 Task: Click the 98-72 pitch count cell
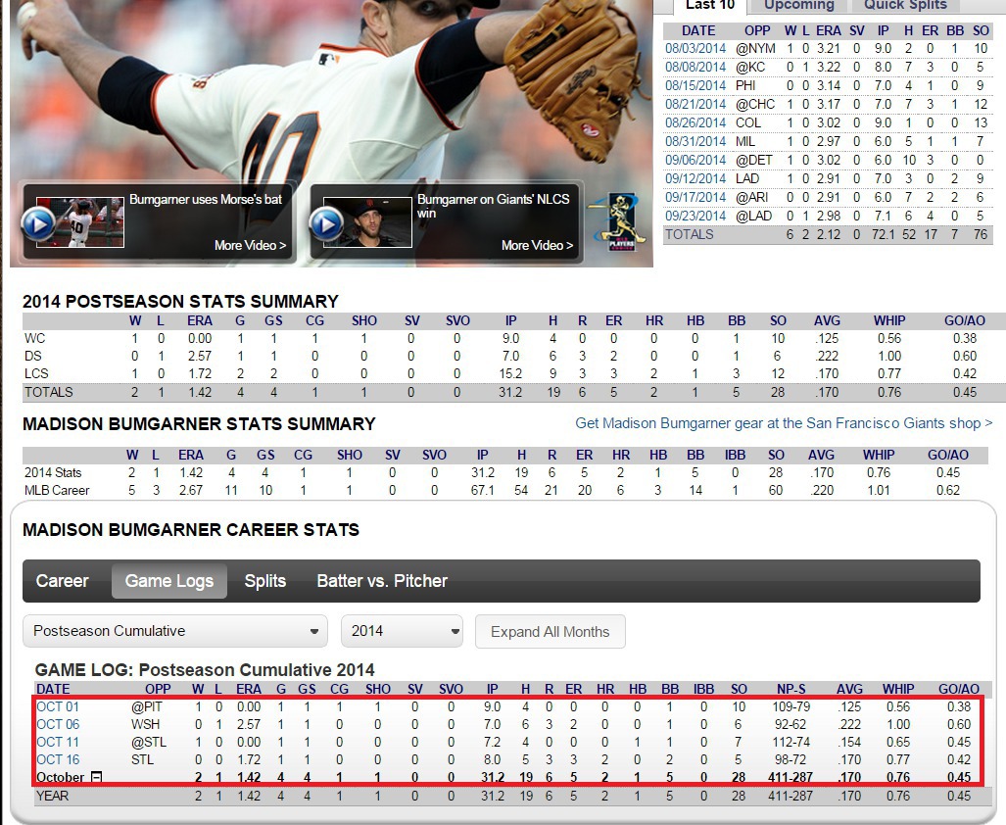(791, 760)
